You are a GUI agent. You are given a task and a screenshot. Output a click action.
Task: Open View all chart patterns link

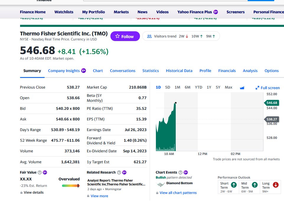[178, 193]
